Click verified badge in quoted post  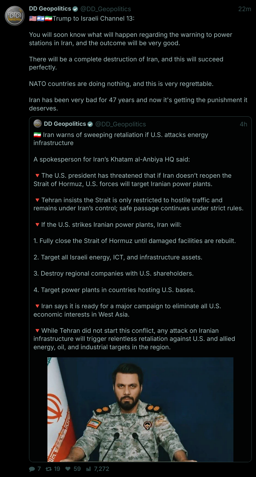coord(90,124)
